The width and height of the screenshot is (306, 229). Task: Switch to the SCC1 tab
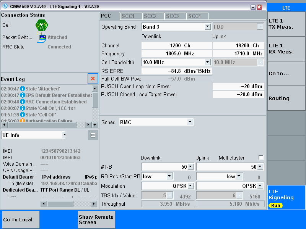tap(131, 16)
